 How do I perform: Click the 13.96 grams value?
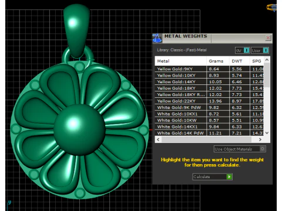click(x=215, y=101)
